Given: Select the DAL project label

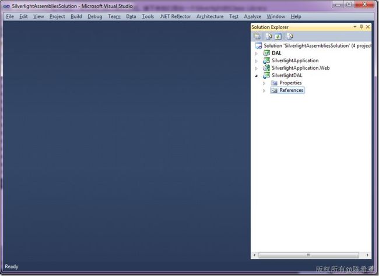Looking at the screenshot, I should [276, 53].
